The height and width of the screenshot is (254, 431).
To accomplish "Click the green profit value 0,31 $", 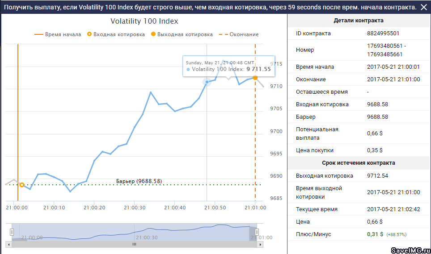I will click(375, 234).
